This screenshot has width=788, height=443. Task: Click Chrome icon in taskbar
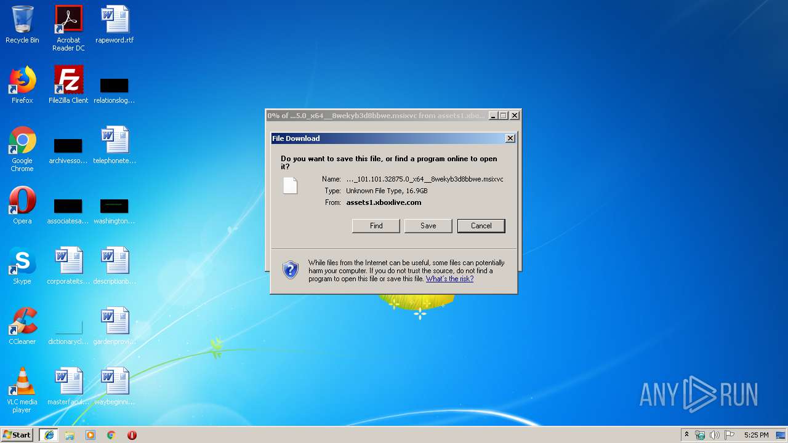[111, 435]
